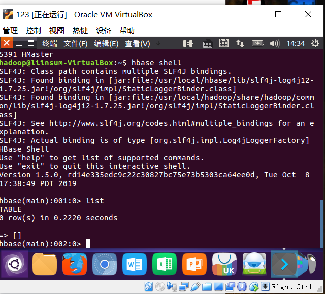Click the plugin indicator left of keyboard
The height and width of the screenshot is (294, 325).
click(x=188, y=44)
